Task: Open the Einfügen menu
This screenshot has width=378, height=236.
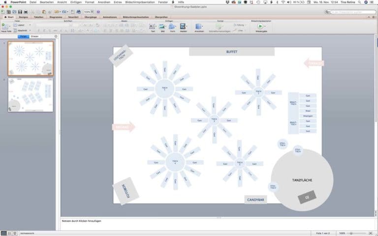Action: 76,2
